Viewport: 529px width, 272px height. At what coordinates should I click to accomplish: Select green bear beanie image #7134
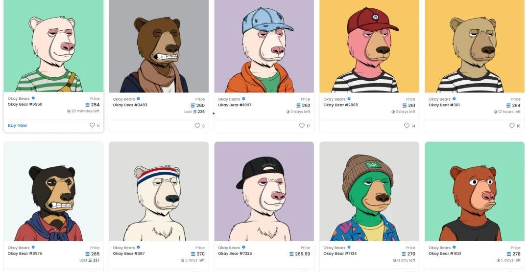(x=369, y=191)
